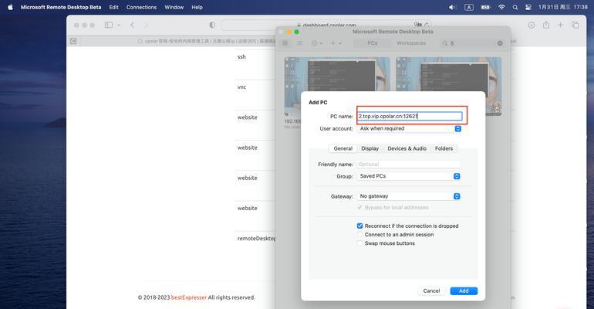This screenshot has height=309, width=594.
Task: Click the cpolar tab in Safari
Action: pyautogui.click(x=207, y=41)
